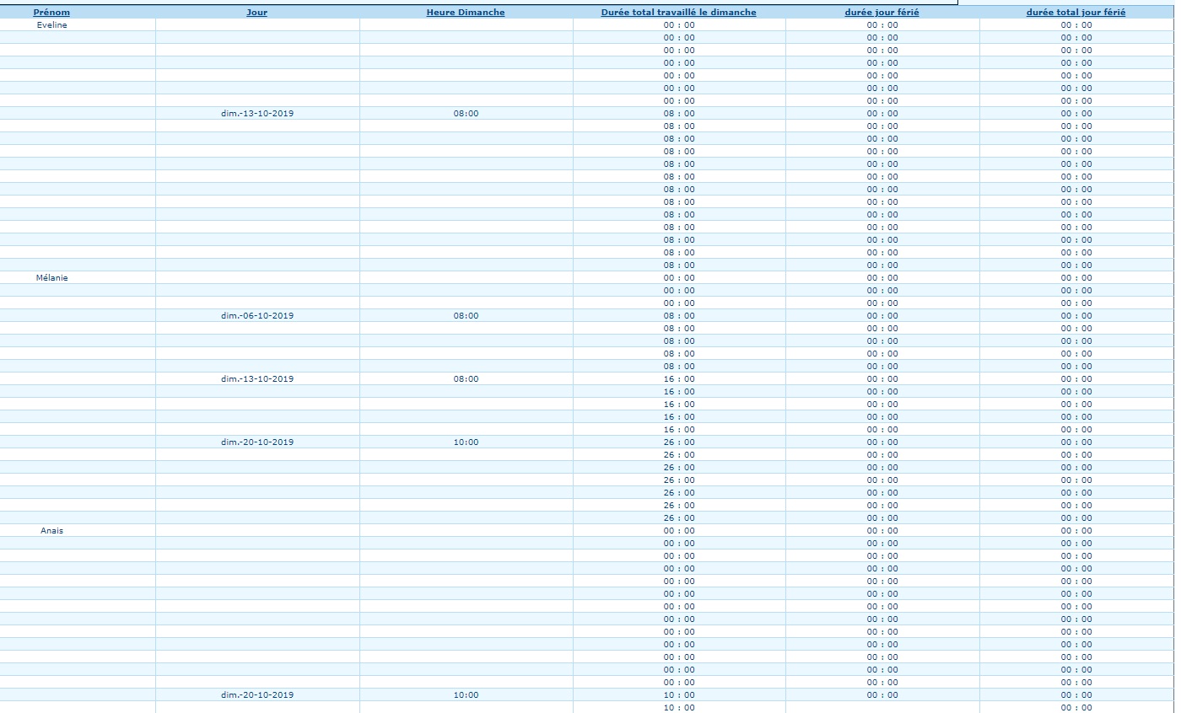Click the 10:00 hour in Anais's section

click(466, 695)
